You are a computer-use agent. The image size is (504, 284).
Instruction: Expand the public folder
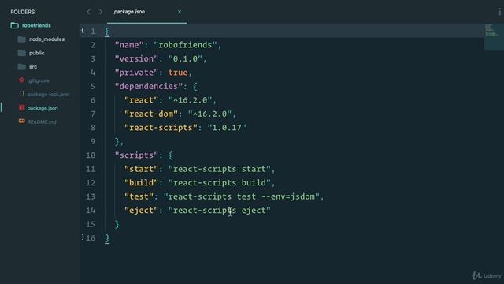37,53
